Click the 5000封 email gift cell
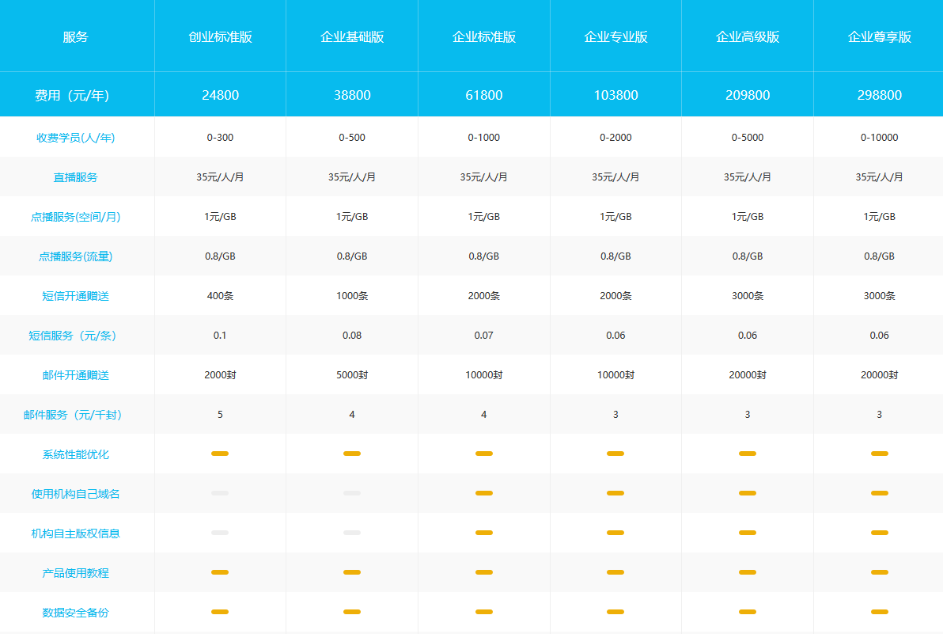This screenshot has width=943, height=634. click(352, 374)
